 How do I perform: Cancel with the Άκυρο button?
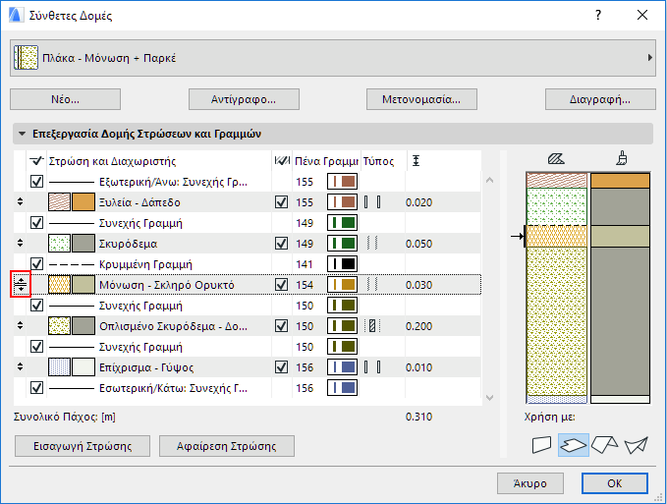[530, 483]
